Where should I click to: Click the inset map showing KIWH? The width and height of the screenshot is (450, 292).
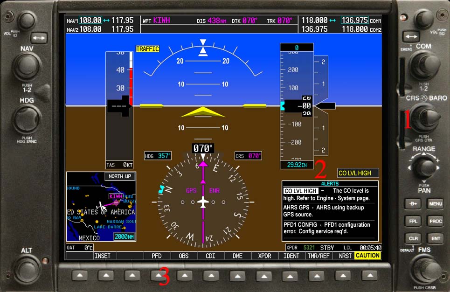(101, 206)
